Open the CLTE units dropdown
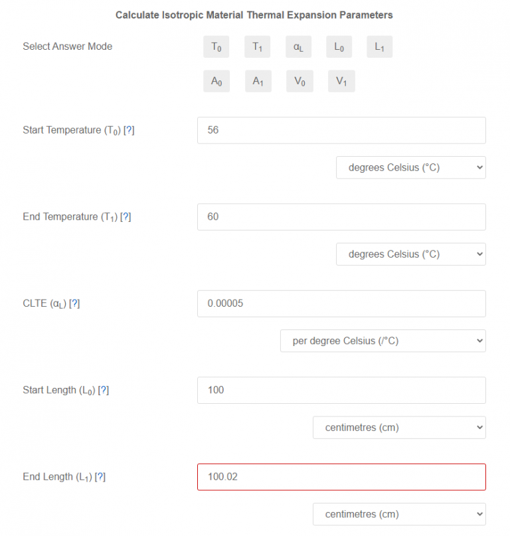This screenshot has width=510, height=536. click(x=383, y=340)
